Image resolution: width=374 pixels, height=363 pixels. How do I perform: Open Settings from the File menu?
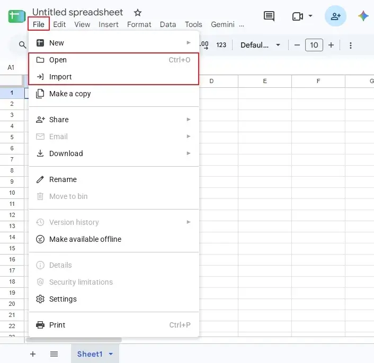tap(113, 299)
